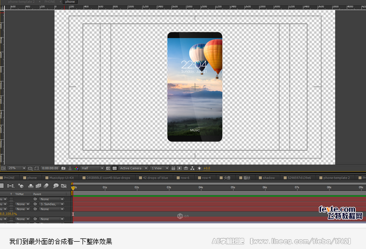Viewport: 366px width, 249px height.
Task: Toggle Transparency Grid checkerboard button
Action: click(115, 168)
